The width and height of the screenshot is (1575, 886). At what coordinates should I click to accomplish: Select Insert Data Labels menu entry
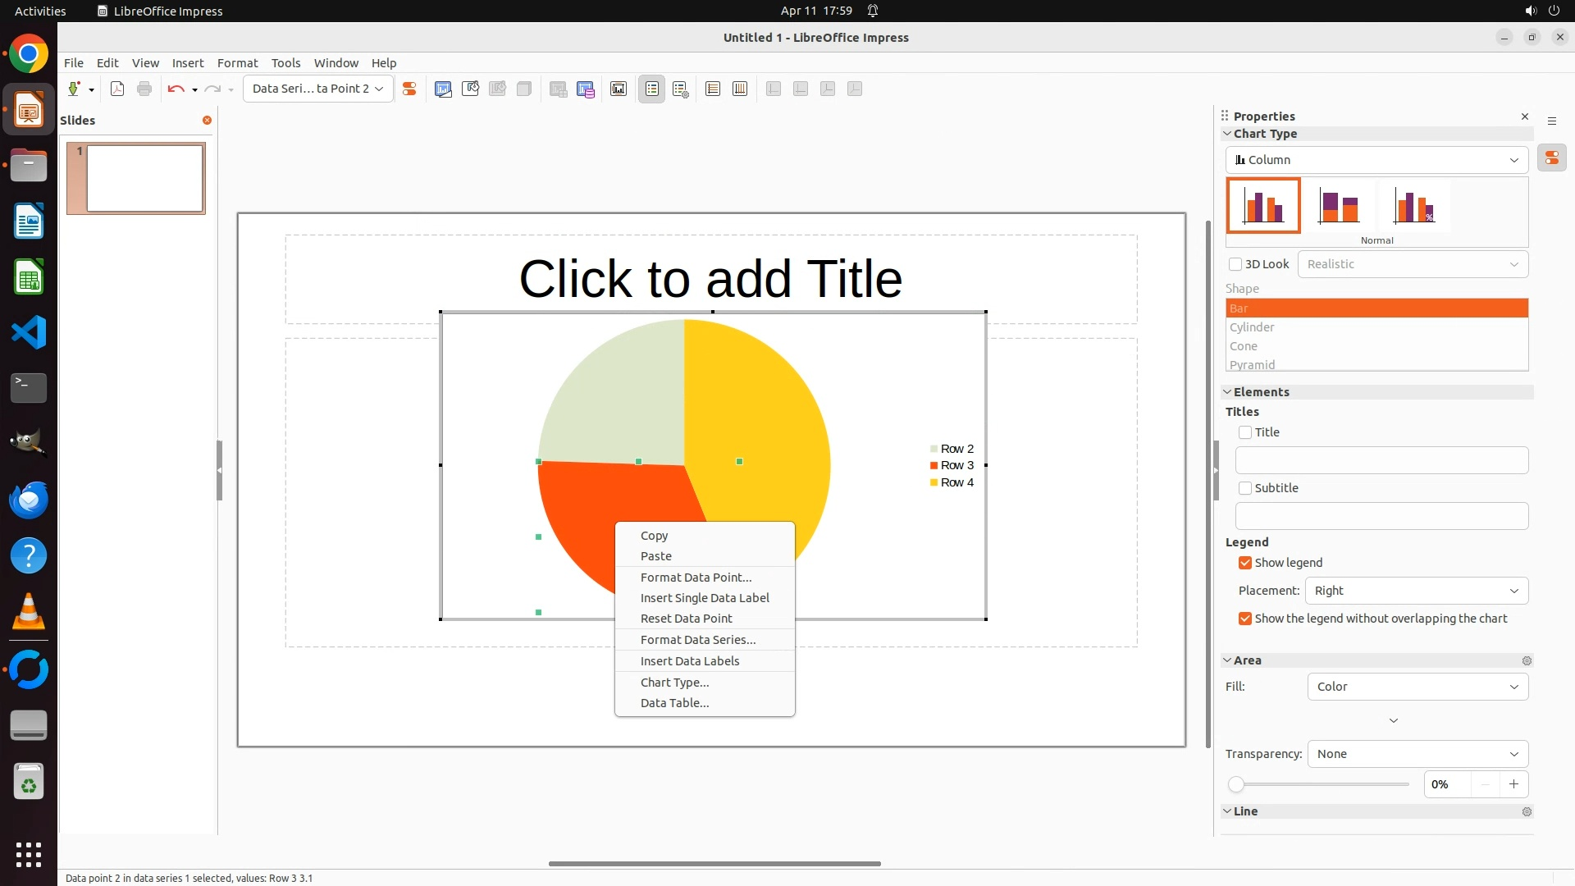[x=690, y=661]
